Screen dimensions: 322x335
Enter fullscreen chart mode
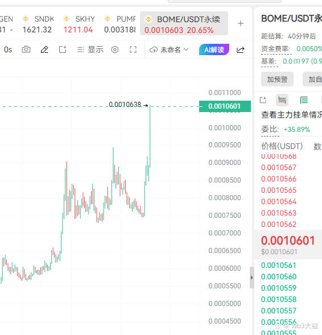click(133, 49)
